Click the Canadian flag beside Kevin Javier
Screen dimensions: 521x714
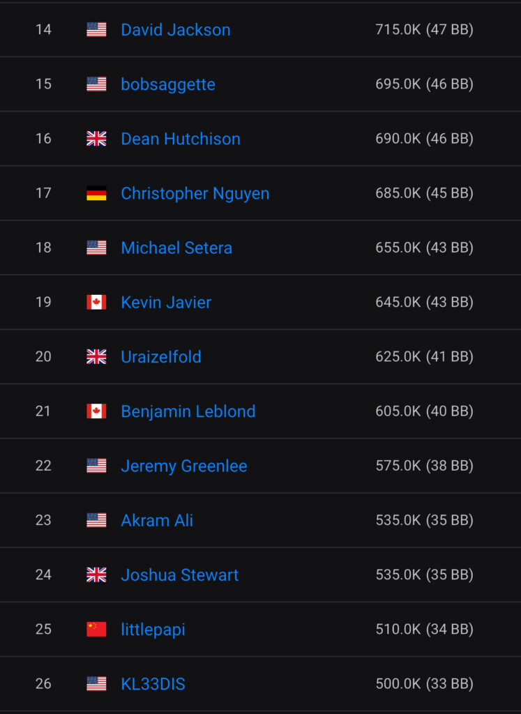[96, 302]
